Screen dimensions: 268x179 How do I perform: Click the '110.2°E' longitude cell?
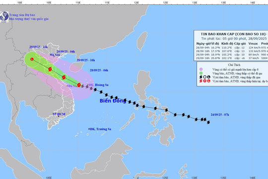[x=227, y=48]
